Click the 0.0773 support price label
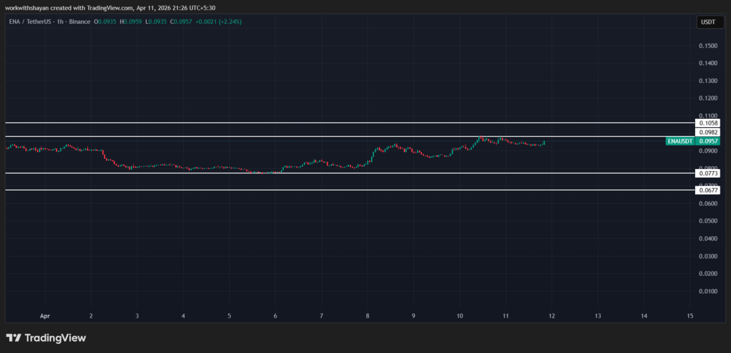 pyautogui.click(x=708, y=173)
